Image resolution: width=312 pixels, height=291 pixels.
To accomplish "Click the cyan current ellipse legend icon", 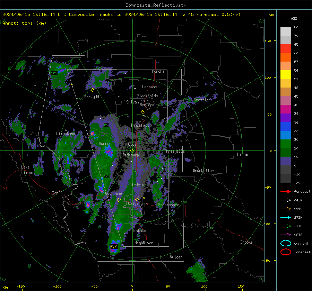I will click(x=286, y=243).
